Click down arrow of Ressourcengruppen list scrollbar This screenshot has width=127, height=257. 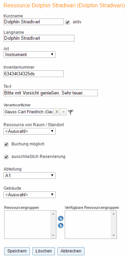pyautogui.click(x=53, y=235)
